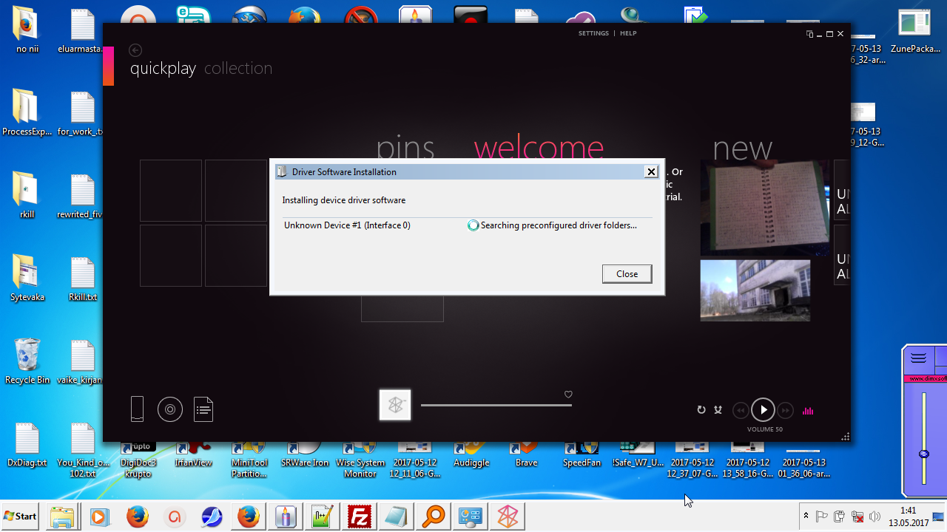Select 'Unknown Device #1 (Interface 0)' text

(347, 225)
